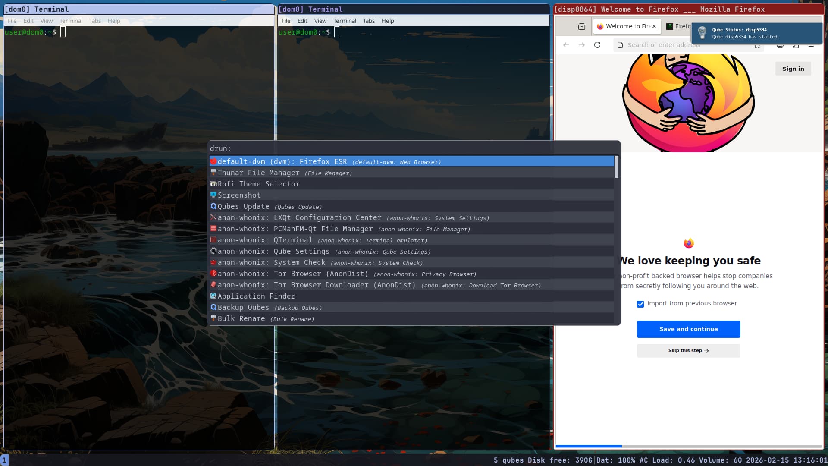Click Save and continue button
Viewport: 828px width, 466px height.
(x=688, y=329)
